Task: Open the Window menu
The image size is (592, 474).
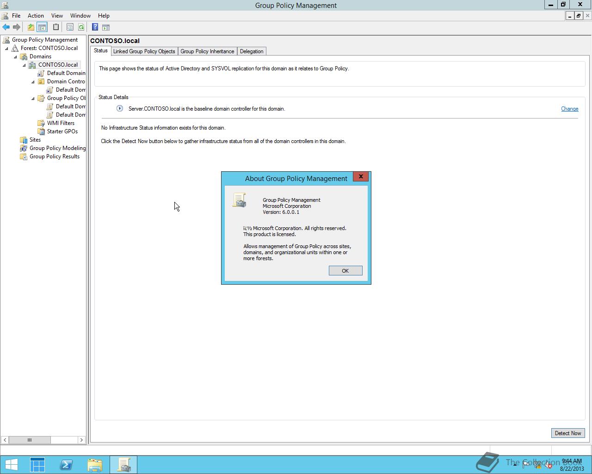Action: click(80, 16)
